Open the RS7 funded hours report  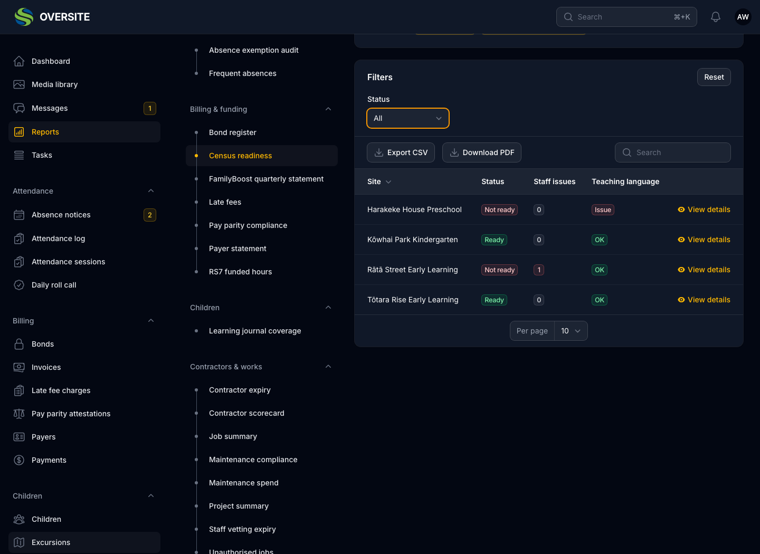[x=262, y=272]
